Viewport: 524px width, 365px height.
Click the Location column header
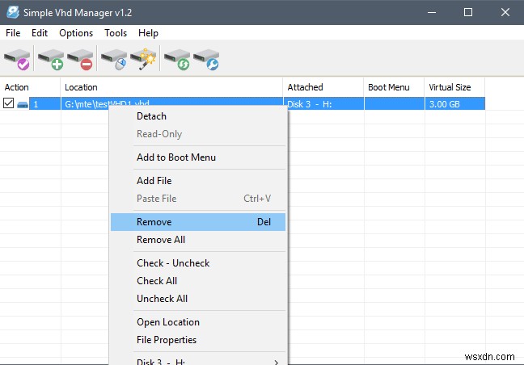point(171,87)
